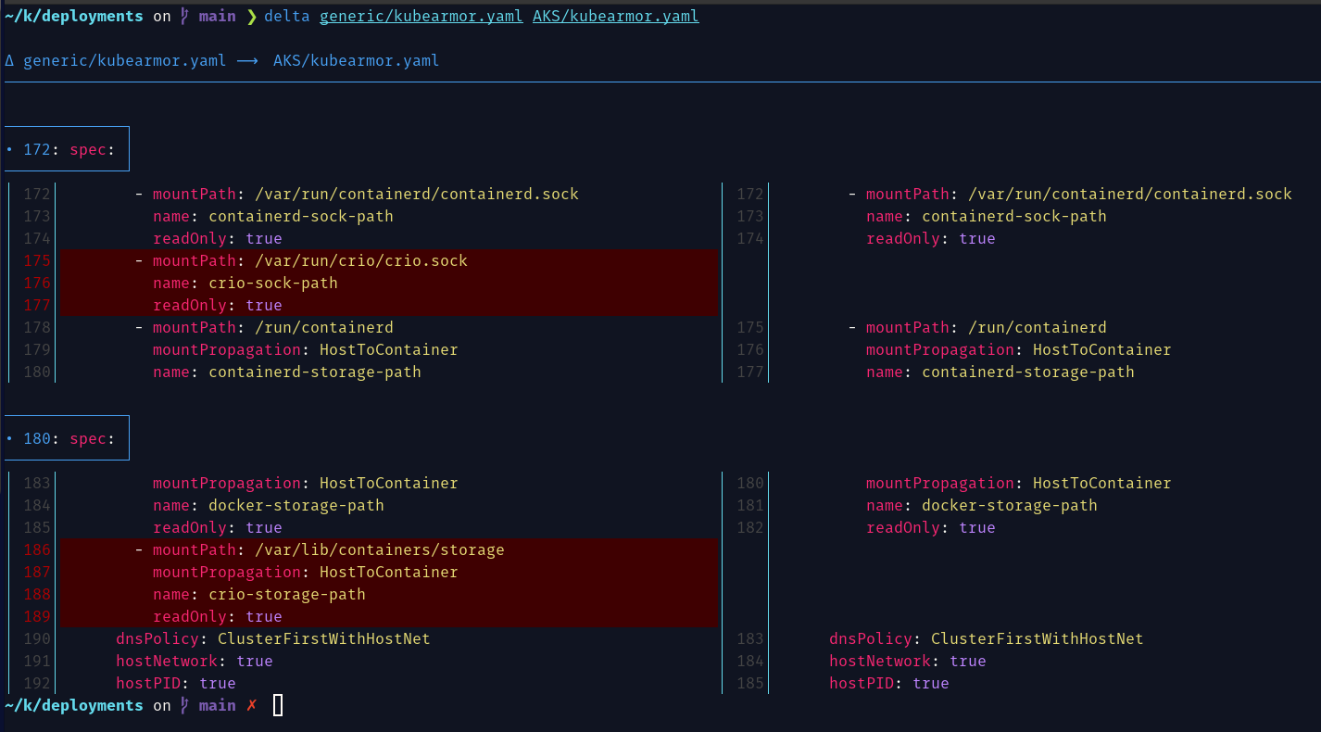Viewport: 1321px width, 732px height.
Task: Click the ~/k/deployments path before the delta command
Action: pos(74,17)
